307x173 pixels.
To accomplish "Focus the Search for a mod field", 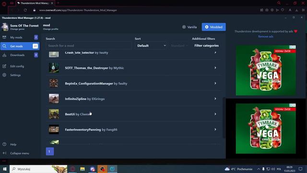I will 88,46.
